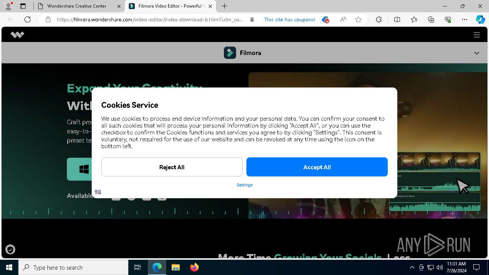This screenshot has height=275, width=489.
Task: Click the shopping coupons tag icon
Action: click(325, 19)
